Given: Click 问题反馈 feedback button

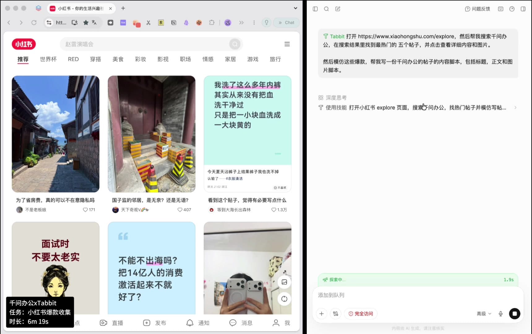Looking at the screenshot, I should [478, 9].
